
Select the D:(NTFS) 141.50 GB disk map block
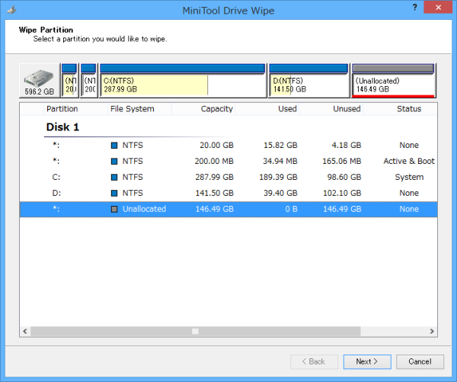[x=308, y=81]
